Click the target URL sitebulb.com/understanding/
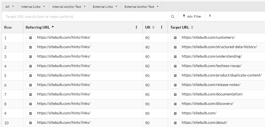The width and height of the screenshot is (265, 127). [x=212, y=56]
